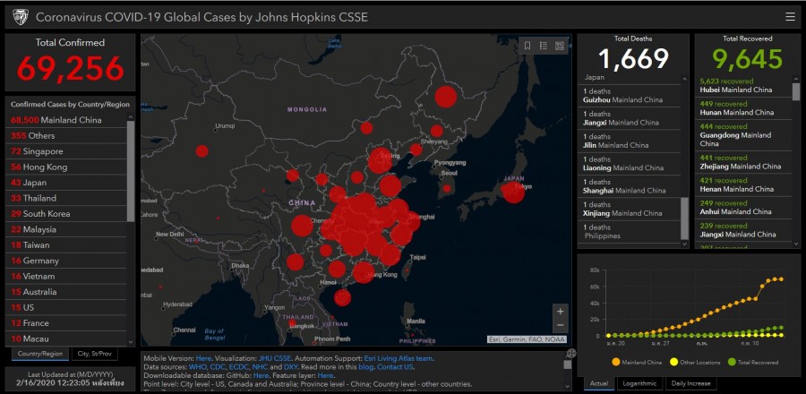This screenshot has height=394, width=806.
Task: Open the WHO data source link
Action: point(197,367)
